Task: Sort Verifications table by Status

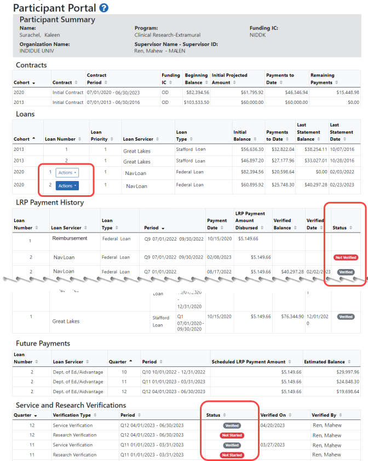Action: click(x=216, y=415)
